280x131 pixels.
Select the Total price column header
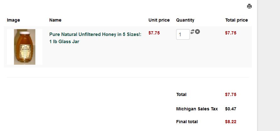[x=236, y=20]
